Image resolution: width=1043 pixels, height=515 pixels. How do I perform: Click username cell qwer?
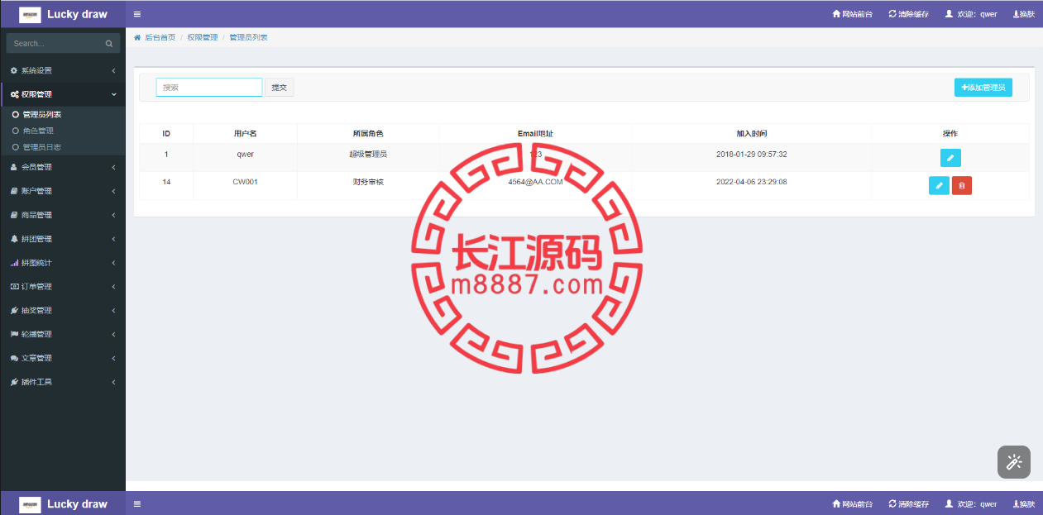246,155
